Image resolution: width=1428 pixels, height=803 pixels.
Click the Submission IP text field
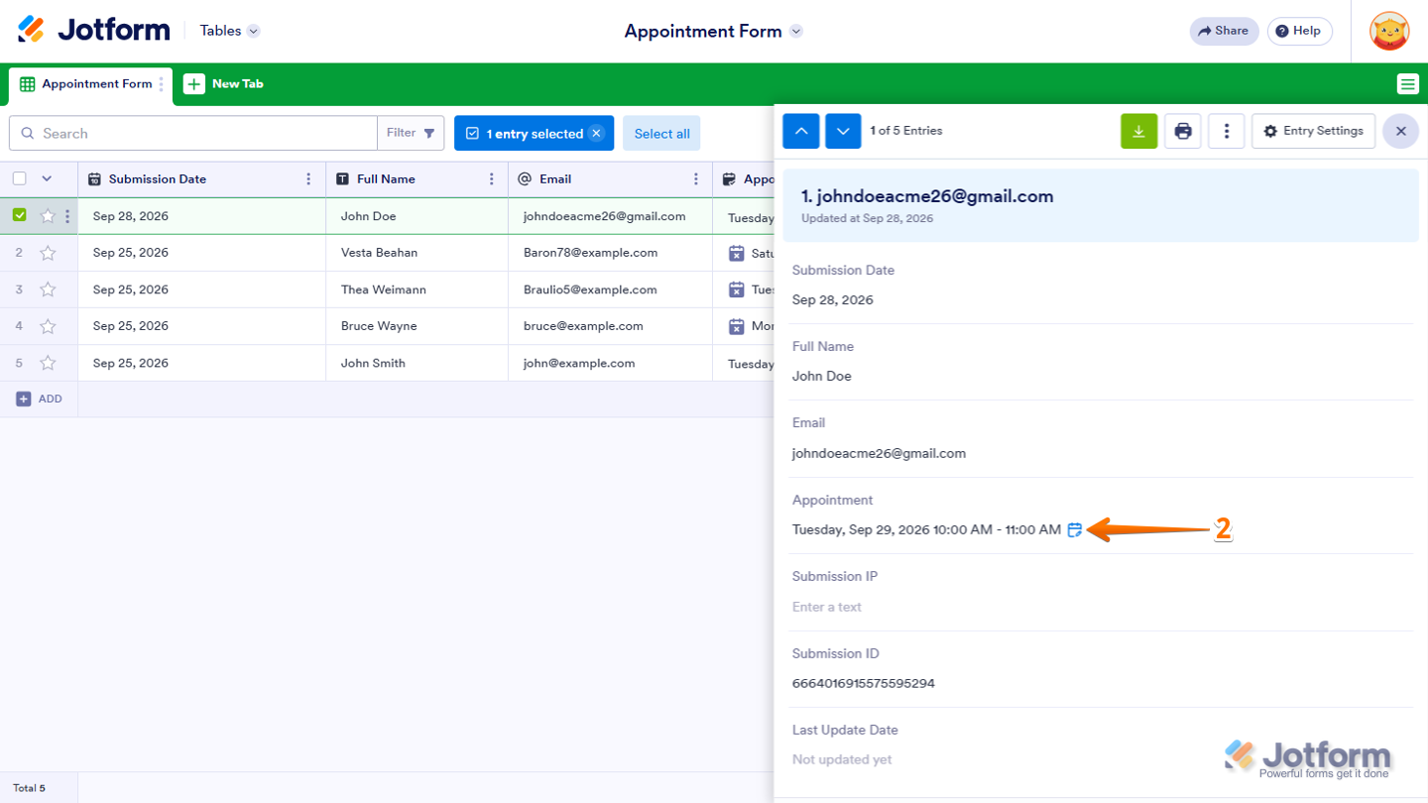(x=1103, y=607)
